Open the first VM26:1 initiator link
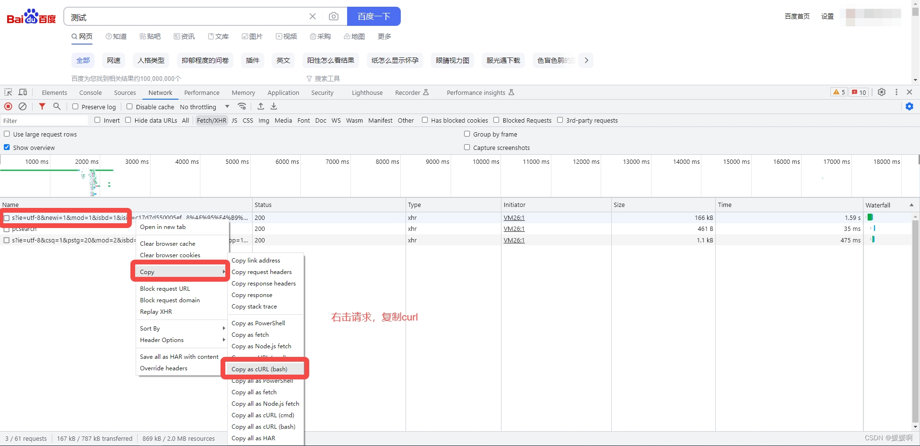The width and height of the screenshot is (920, 446). point(514,217)
